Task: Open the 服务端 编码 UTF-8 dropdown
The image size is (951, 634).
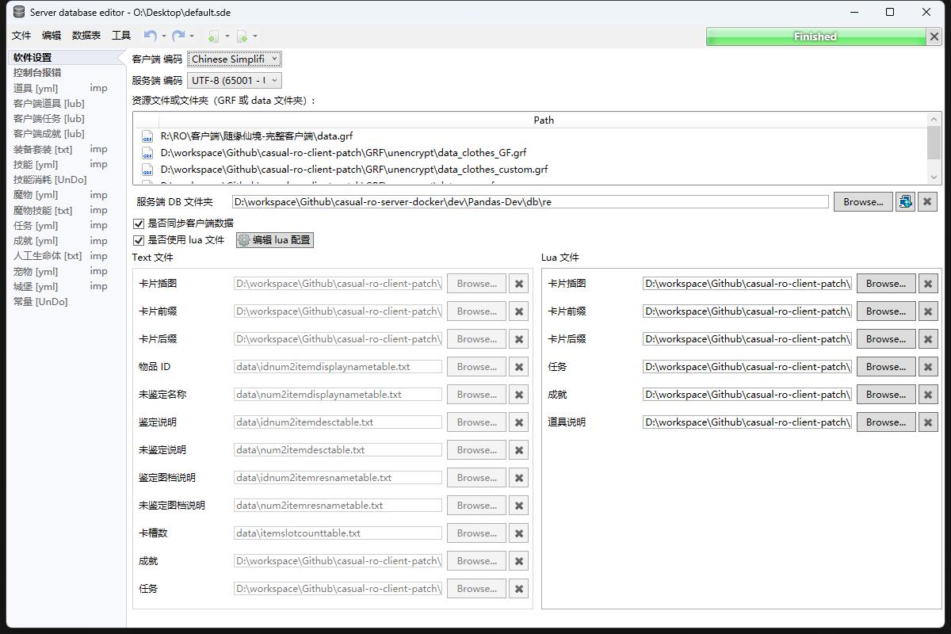Action: coord(235,80)
